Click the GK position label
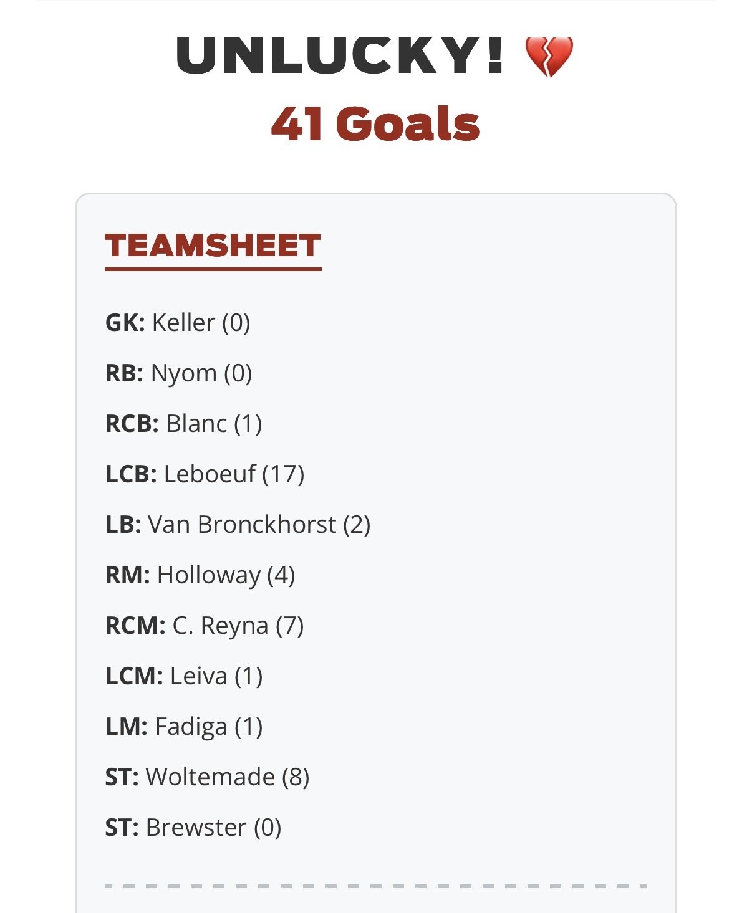This screenshot has height=913, width=752. coord(125,323)
